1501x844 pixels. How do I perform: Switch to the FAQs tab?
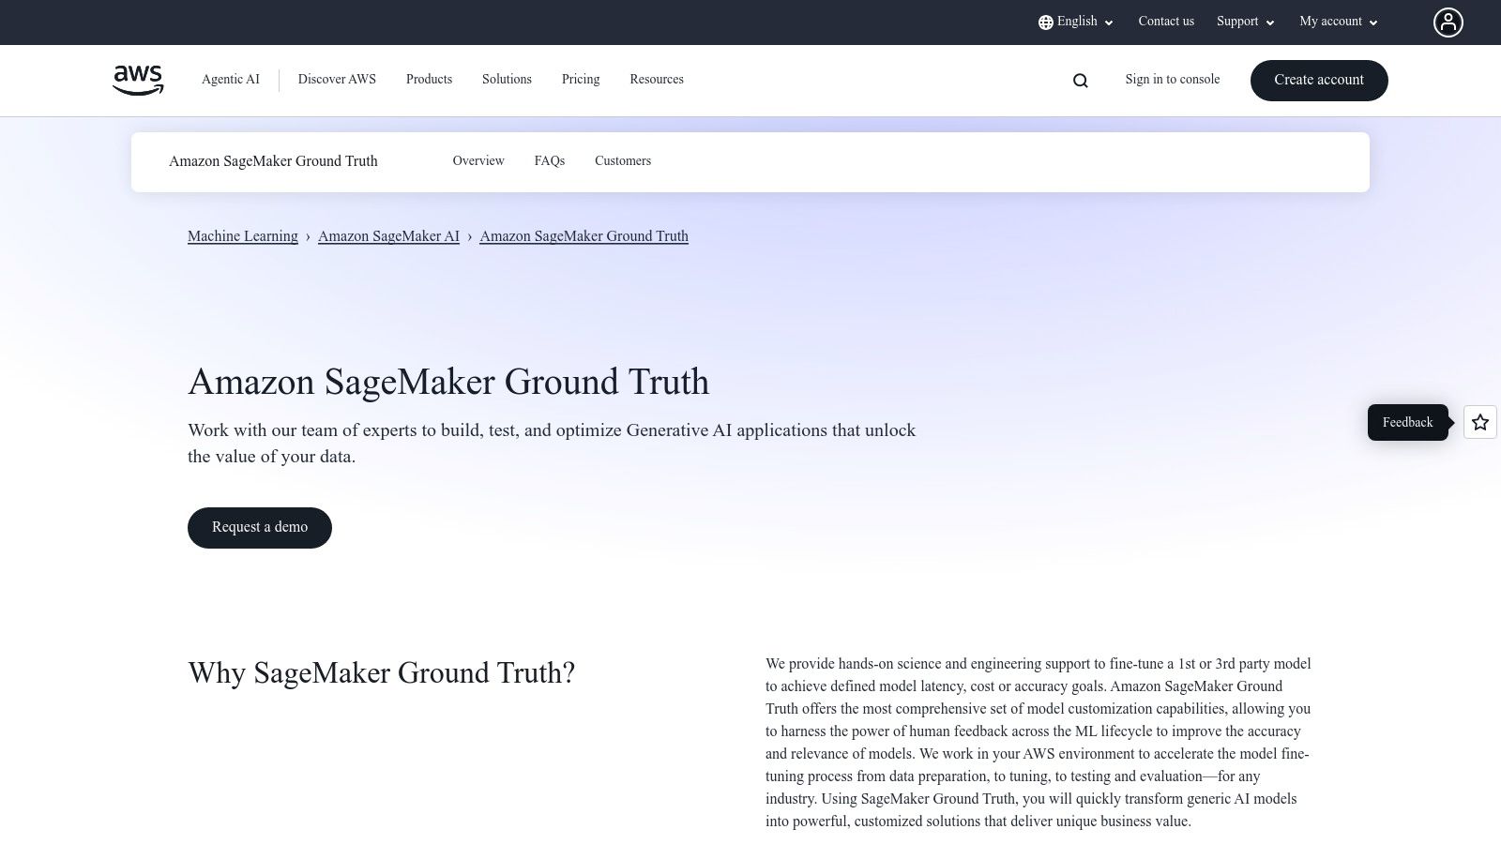pyautogui.click(x=550, y=161)
